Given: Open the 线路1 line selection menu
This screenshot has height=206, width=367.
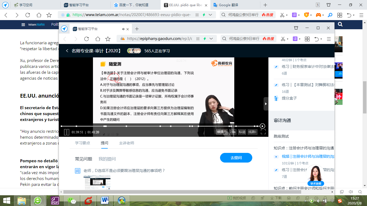Looking at the screenshot, I should pos(252,132).
